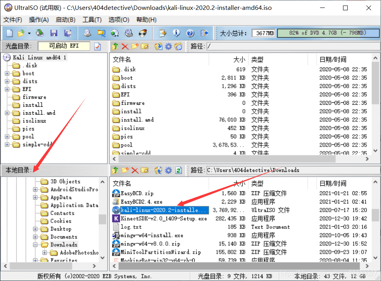Click the notepad-with-gear toolbar icon

(163, 33)
